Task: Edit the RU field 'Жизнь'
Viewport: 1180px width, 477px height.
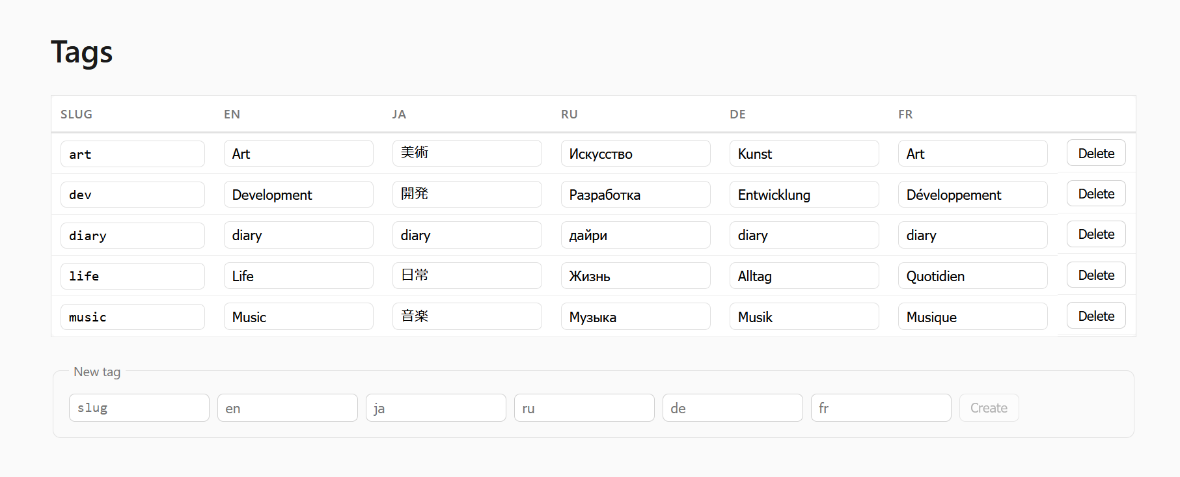Action: point(636,275)
